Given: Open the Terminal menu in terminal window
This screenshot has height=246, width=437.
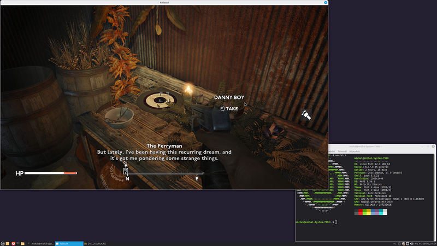Looking at the screenshot, I should (342, 151).
